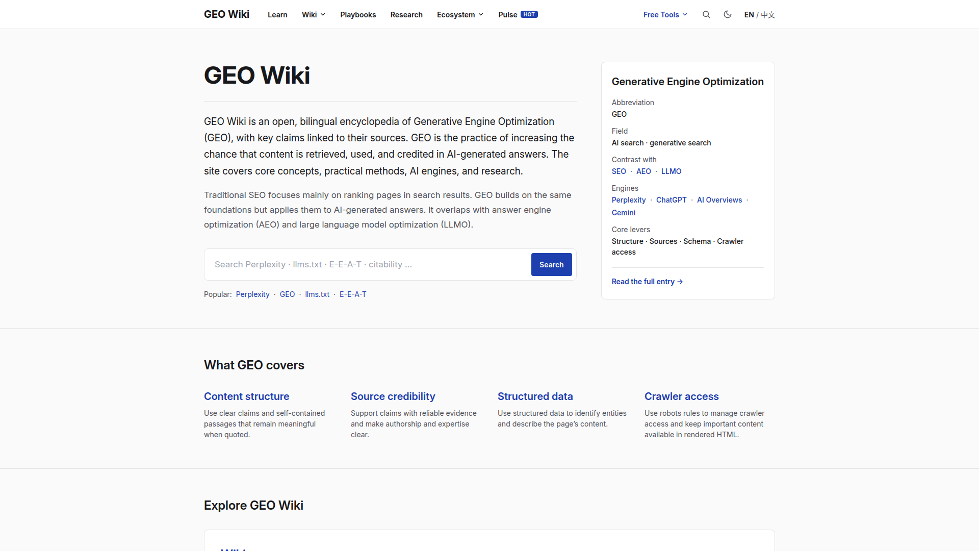Open the Gemini engine link
This screenshot has width=979, height=551.
point(624,213)
